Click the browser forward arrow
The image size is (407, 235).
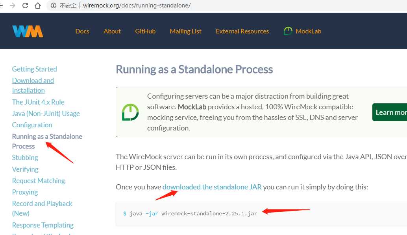click(x=13, y=6)
